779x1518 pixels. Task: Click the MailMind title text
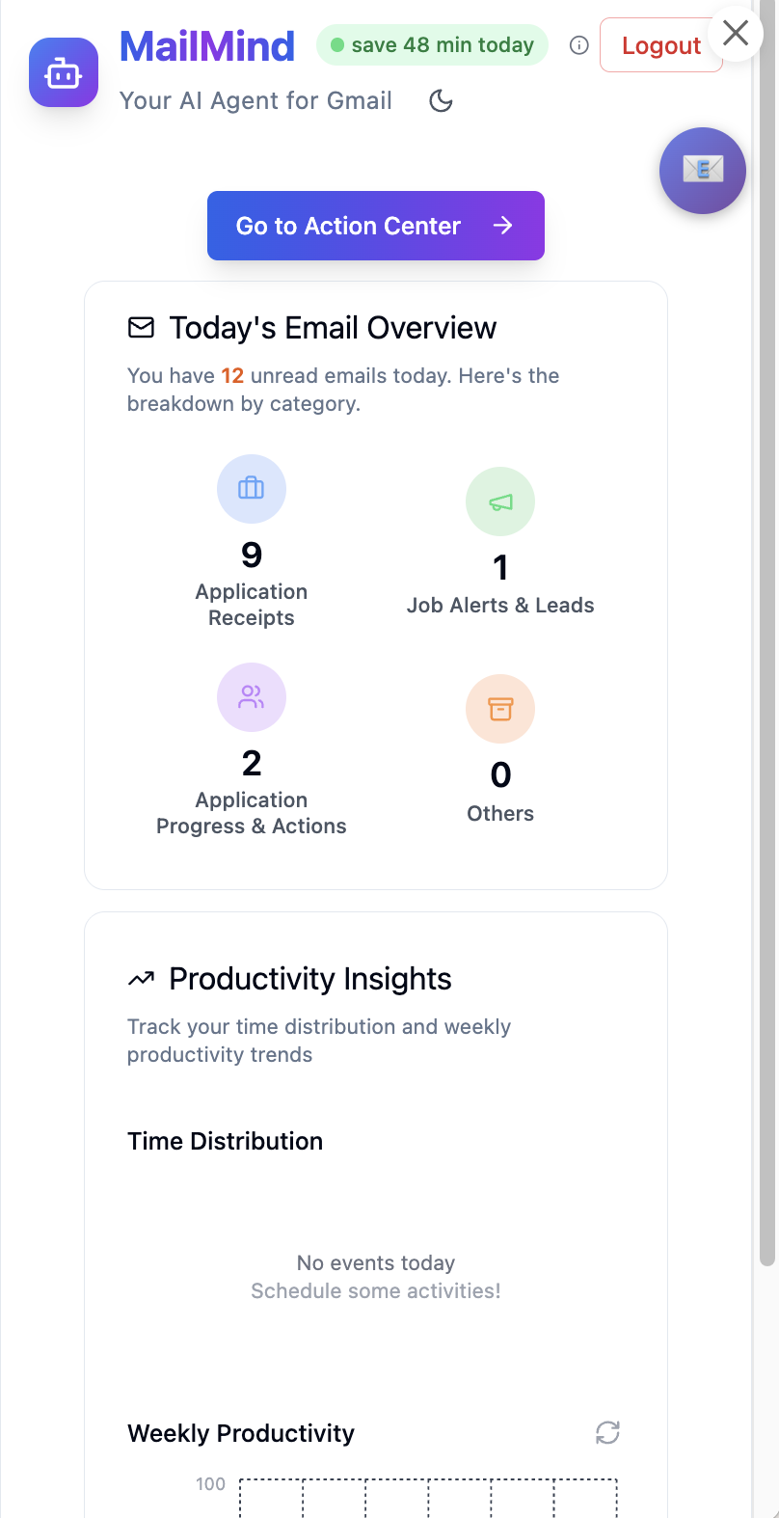(207, 46)
